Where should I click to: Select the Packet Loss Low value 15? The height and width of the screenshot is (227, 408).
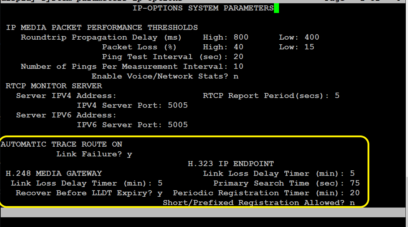click(x=309, y=47)
